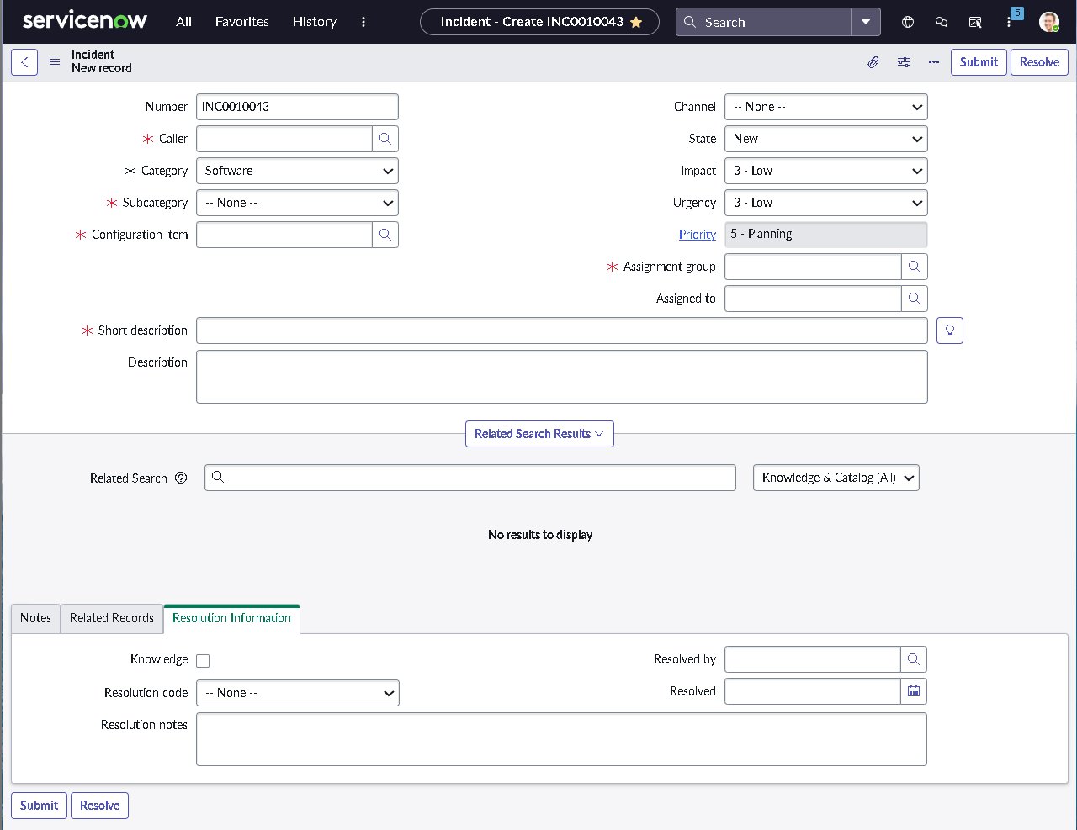Switch to the Notes tab
Viewport: 1077px width, 830px height.
point(34,618)
